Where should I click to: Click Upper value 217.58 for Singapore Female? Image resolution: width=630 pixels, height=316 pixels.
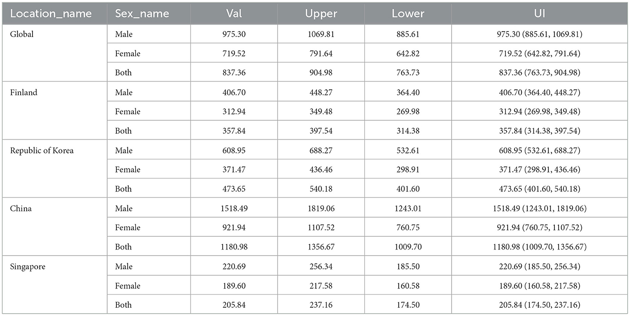coord(321,286)
